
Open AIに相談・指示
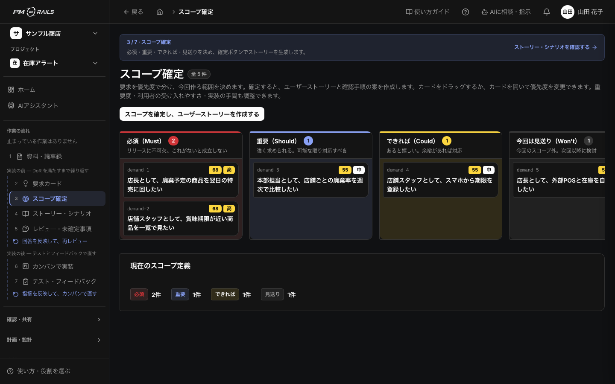506,12
